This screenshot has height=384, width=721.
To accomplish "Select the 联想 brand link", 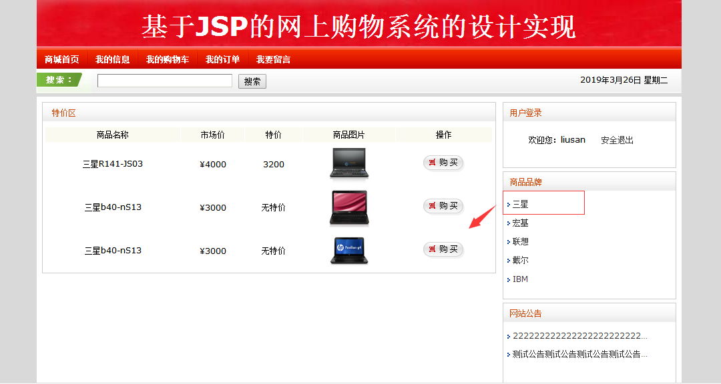I will 520,241.
